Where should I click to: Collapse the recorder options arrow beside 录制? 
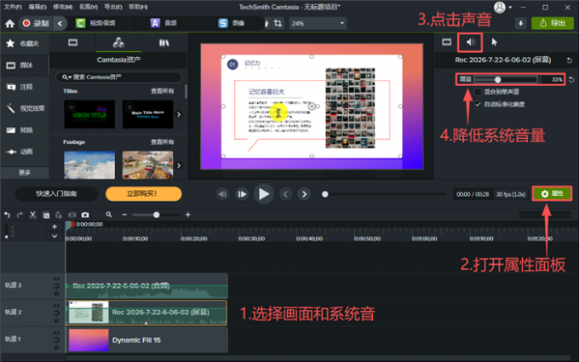(60, 23)
